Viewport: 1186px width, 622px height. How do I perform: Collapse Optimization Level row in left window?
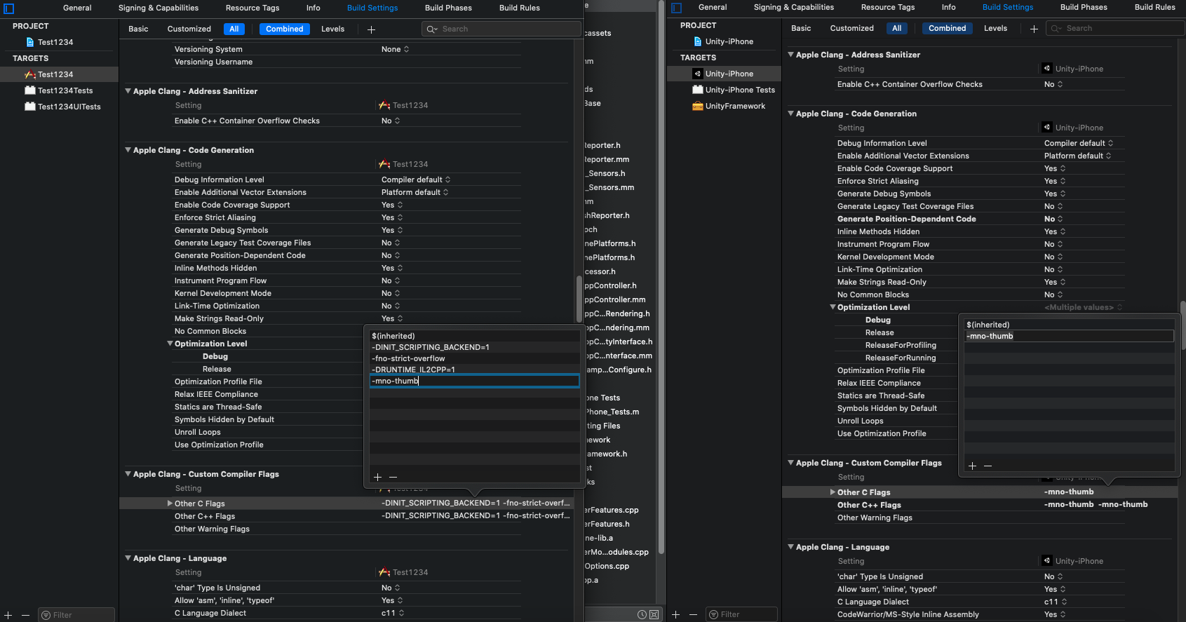[170, 344]
